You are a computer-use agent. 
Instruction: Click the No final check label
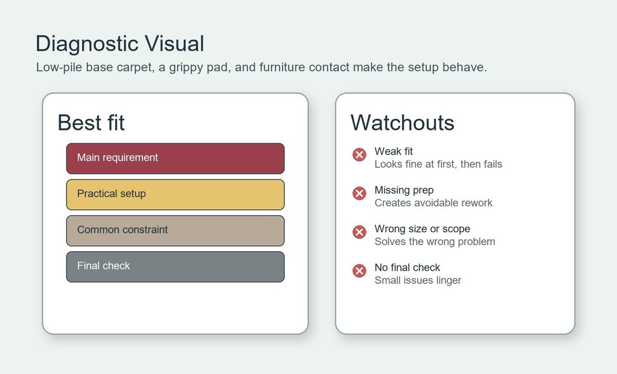(x=407, y=267)
